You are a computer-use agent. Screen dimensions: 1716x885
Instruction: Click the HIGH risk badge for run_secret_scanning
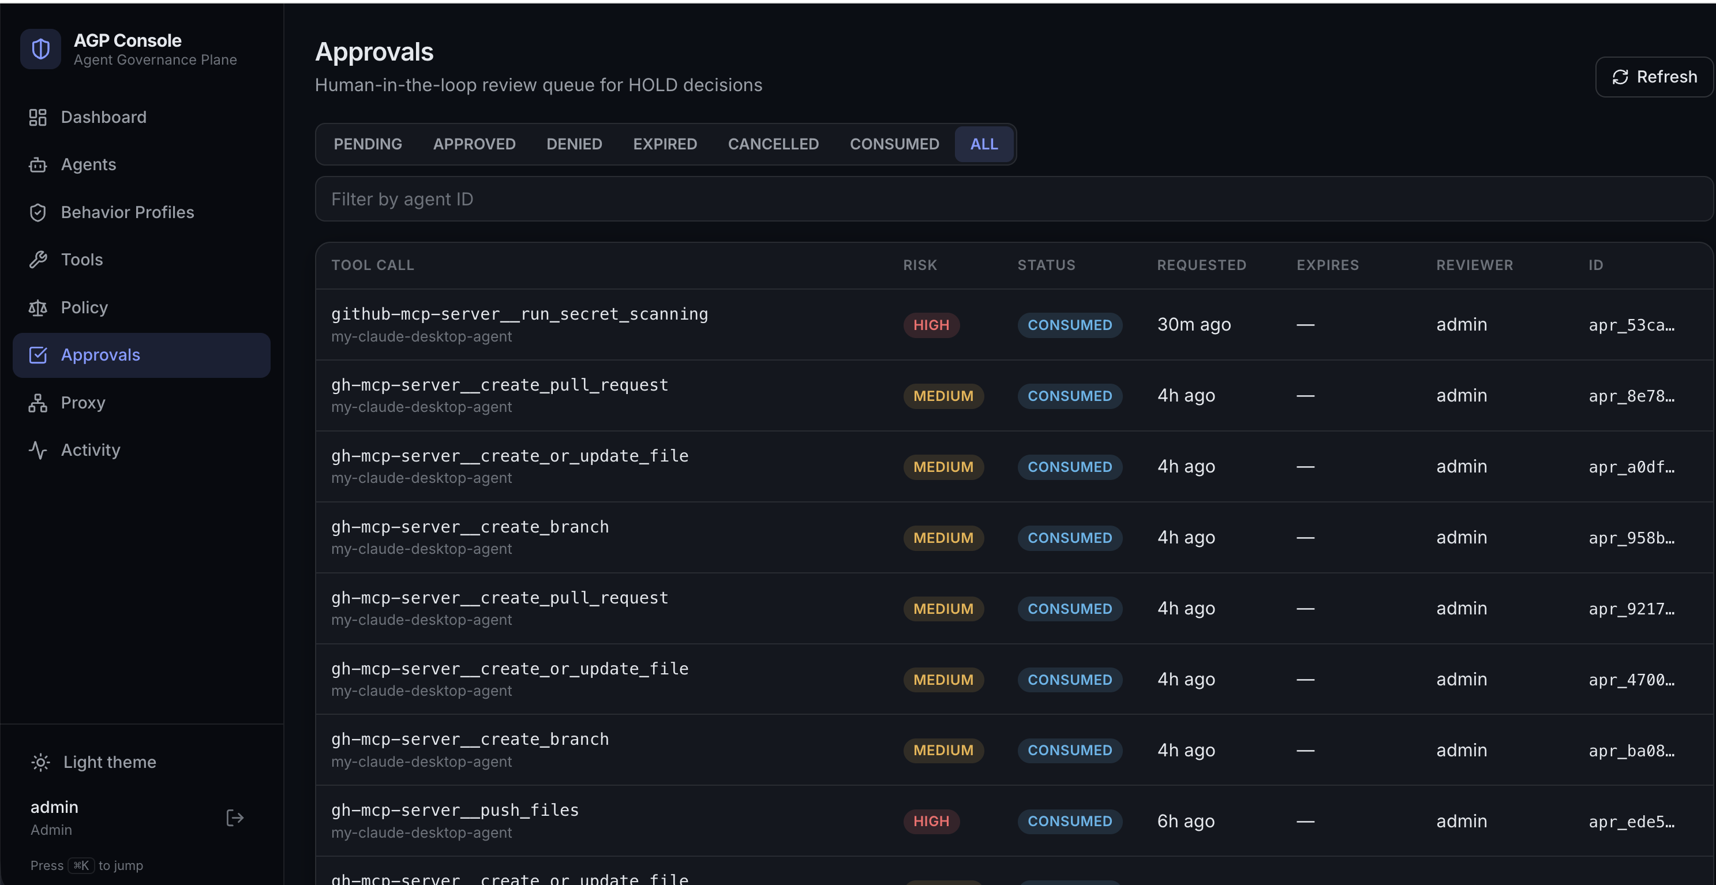pyautogui.click(x=931, y=325)
